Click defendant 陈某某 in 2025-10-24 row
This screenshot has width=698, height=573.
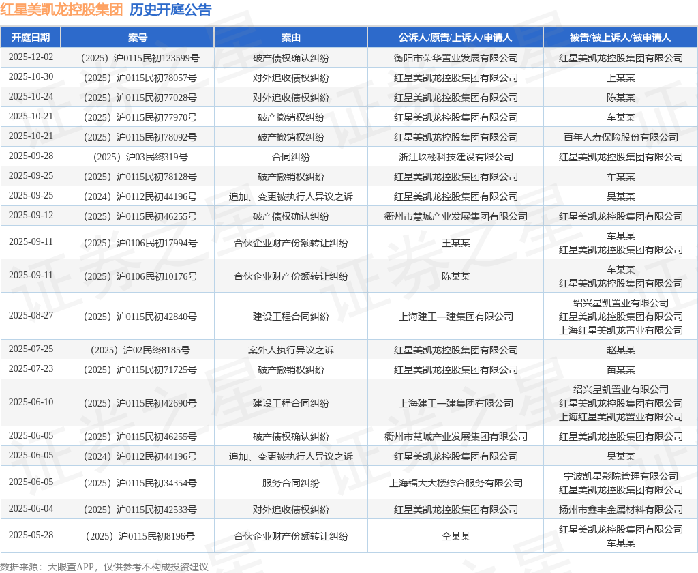point(620,98)
